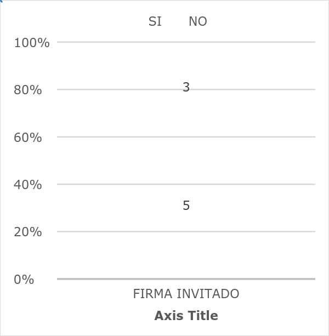The image size is (329, 336).
Task: Select the 20% horizontal gridline
Action: pos(186,231)
